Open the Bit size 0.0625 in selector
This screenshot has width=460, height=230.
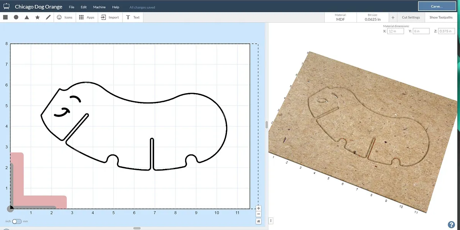tap(372, 17)
